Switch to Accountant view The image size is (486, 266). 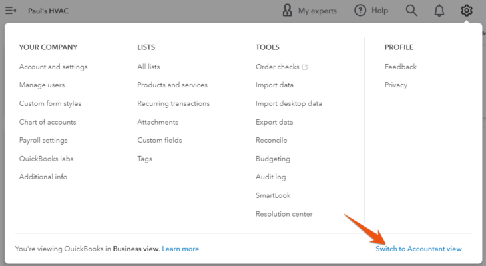tap(419, 249)
